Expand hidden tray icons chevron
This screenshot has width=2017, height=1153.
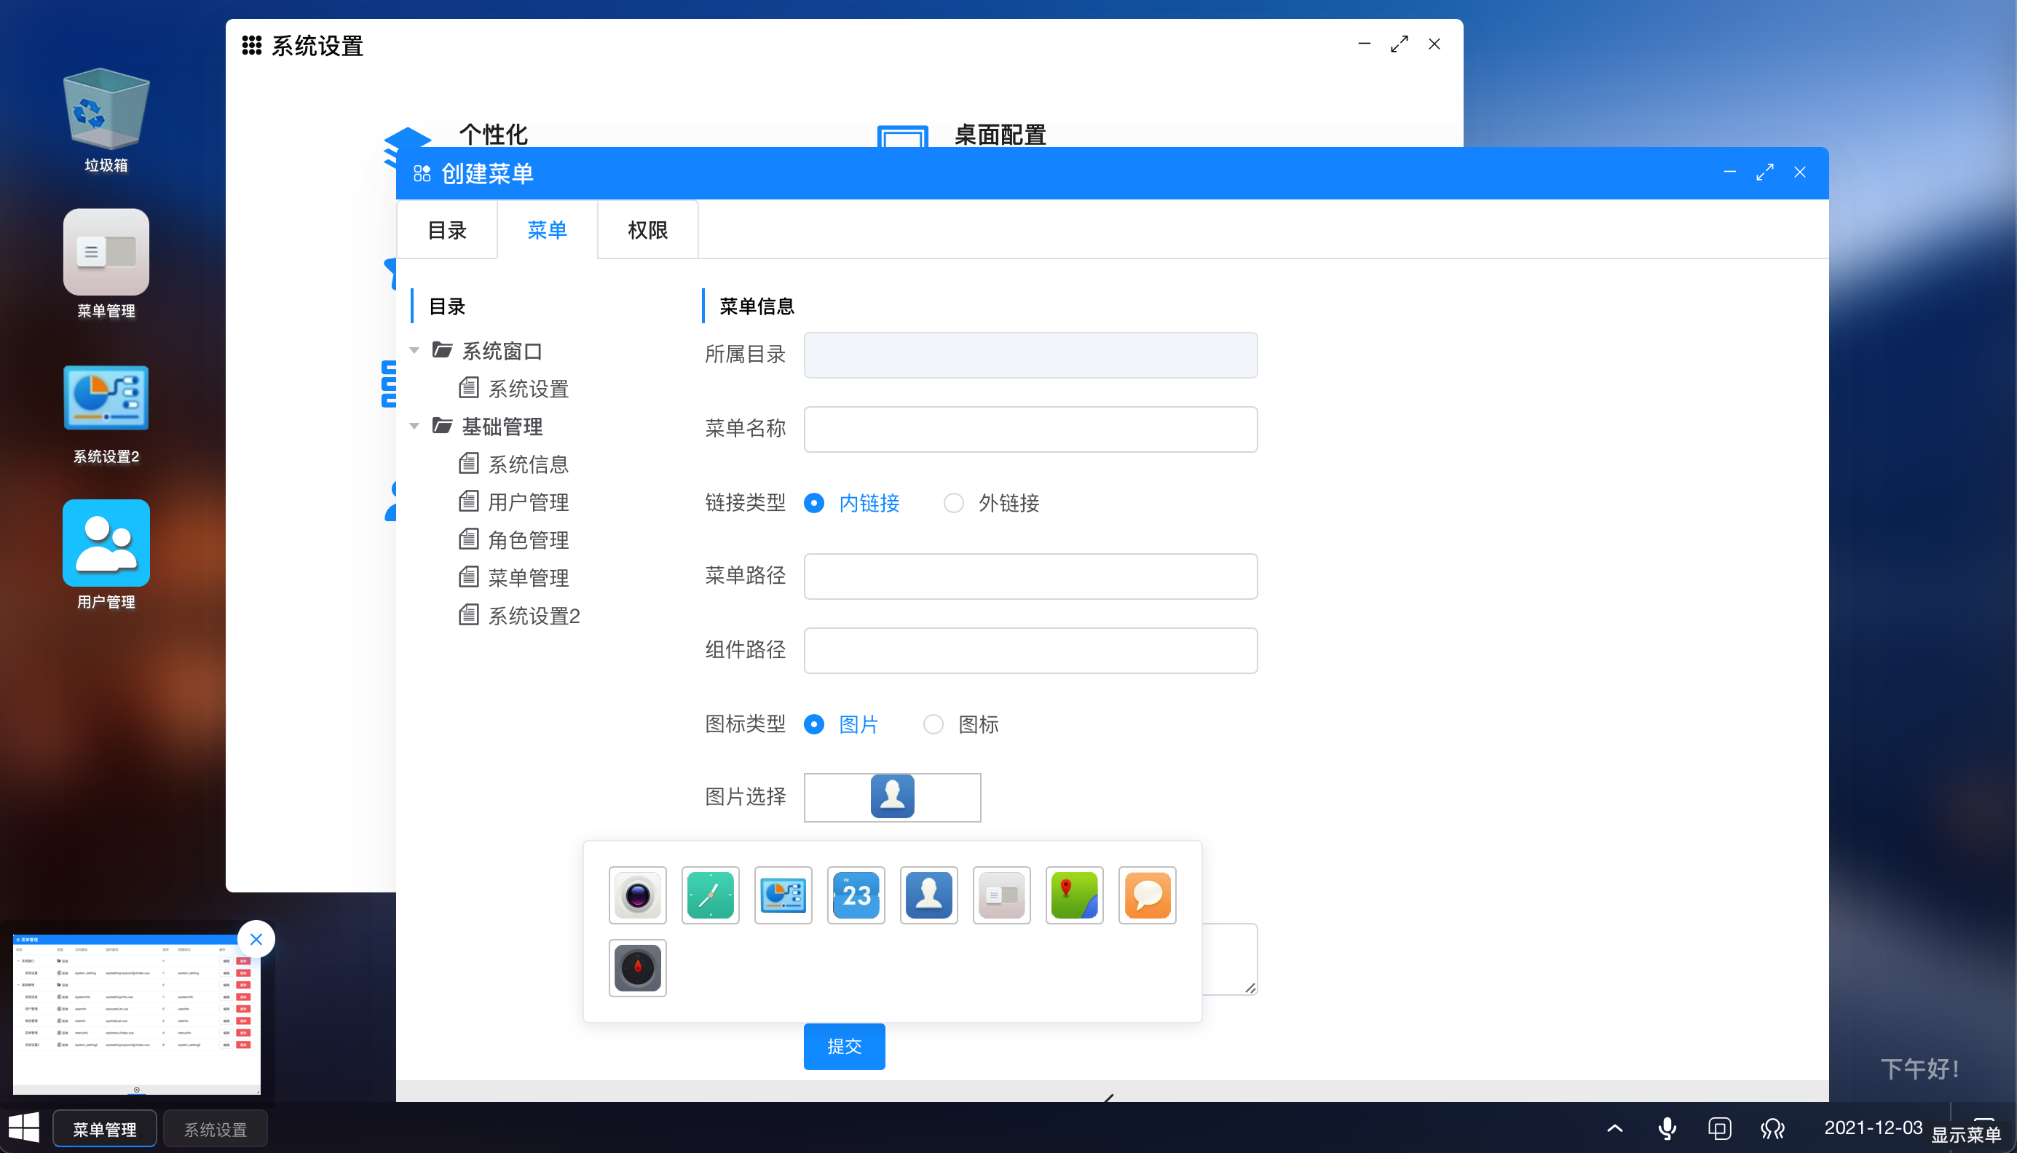click(x=1615, y=1128)
